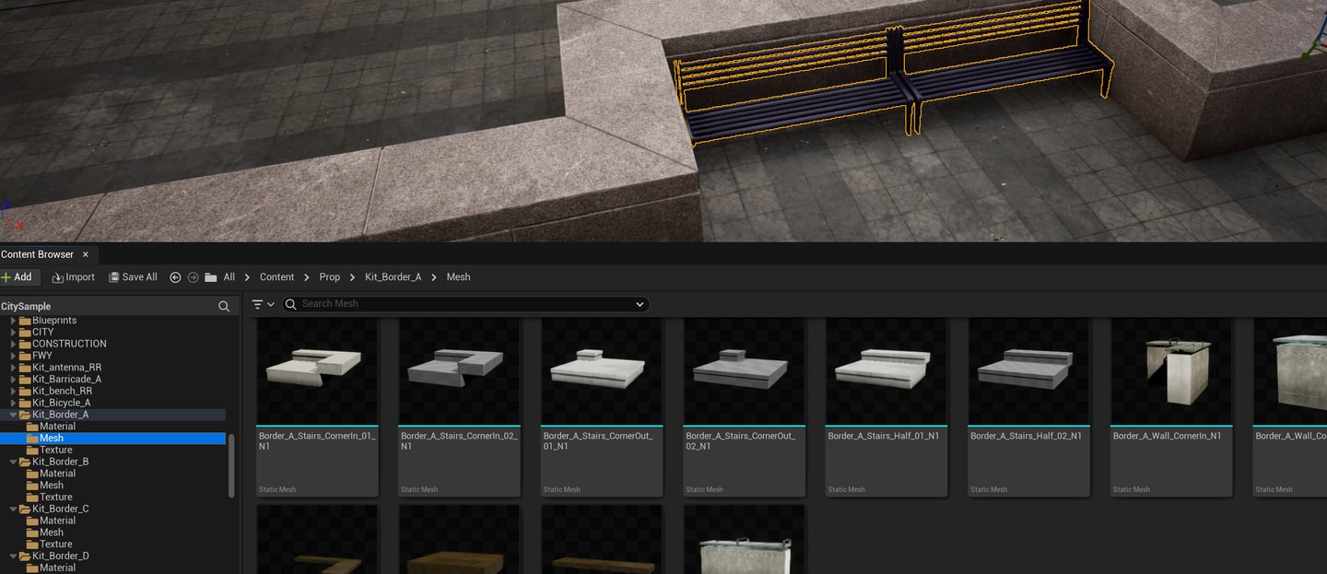Screen dimensions: 1327x574
Task: Select Kit_Border_A label in folder tree
Action: [61, 416]
